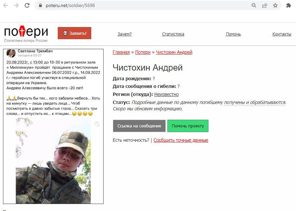Open the extensions puzzle icon
Viewport: 296px width, 211px height.
[x=288, y=5]
